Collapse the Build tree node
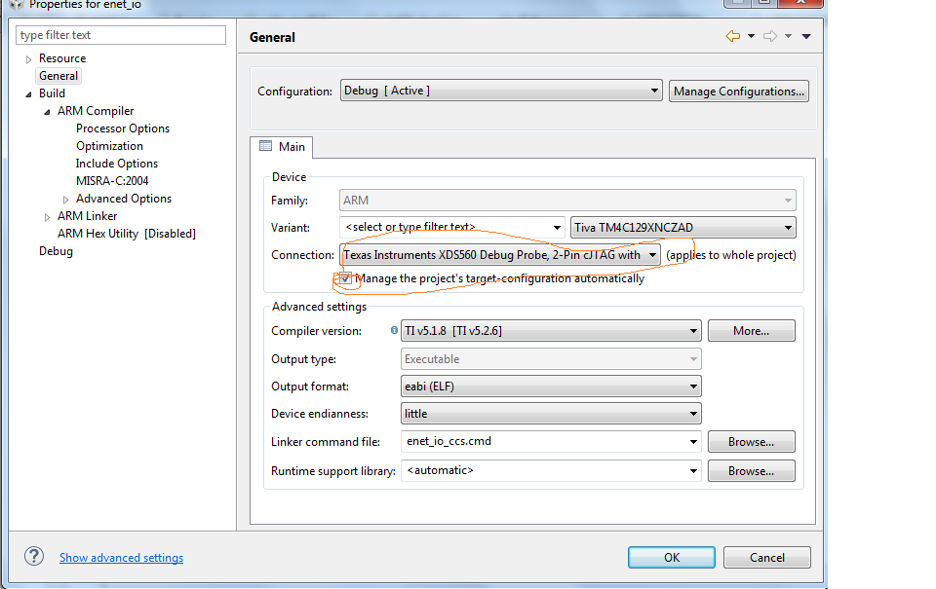The height and width of the screenshot is (589, 936). click(x=28, y=94)
